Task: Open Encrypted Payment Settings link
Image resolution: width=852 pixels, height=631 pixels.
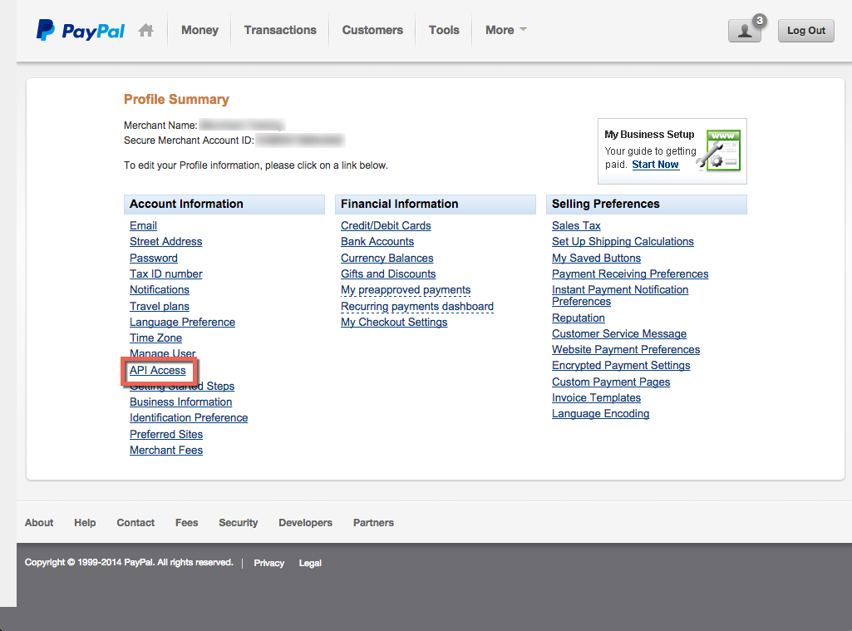Action: 621,366
